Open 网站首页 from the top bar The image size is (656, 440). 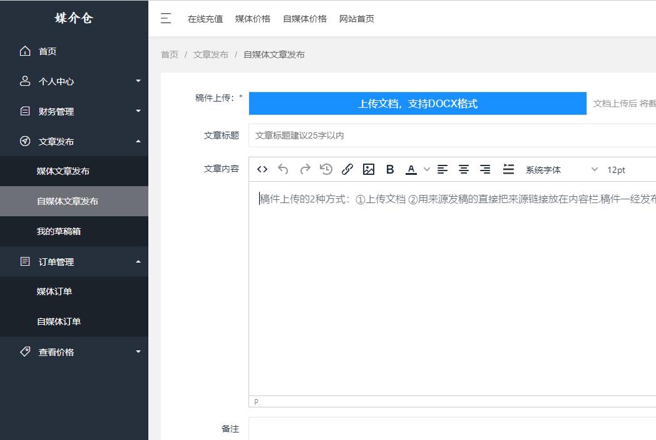click(x=356, y=19)
